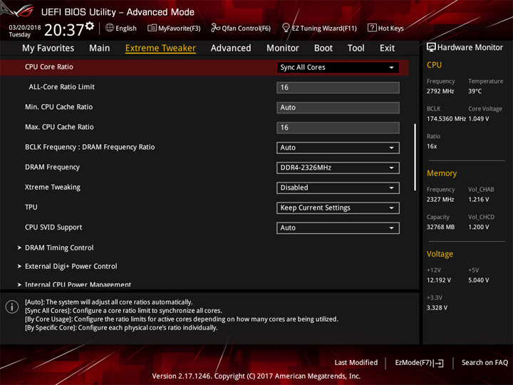Click Search on FAQ
The image size is (513, 385).
point(484,363)
